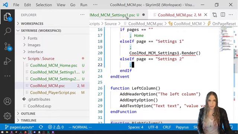This screenshot has width=238, height=134.
Task: Open the Search view in activity bar
Action: point(7,31)
